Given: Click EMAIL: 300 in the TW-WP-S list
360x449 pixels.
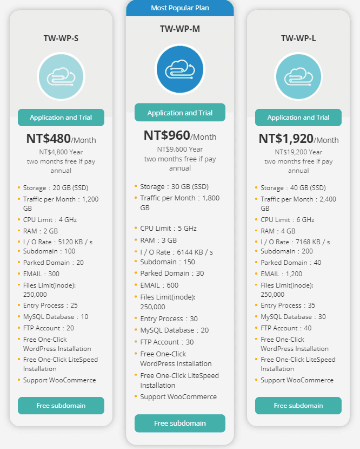Looking at the screenshot, I should click(x=41, y=274).
